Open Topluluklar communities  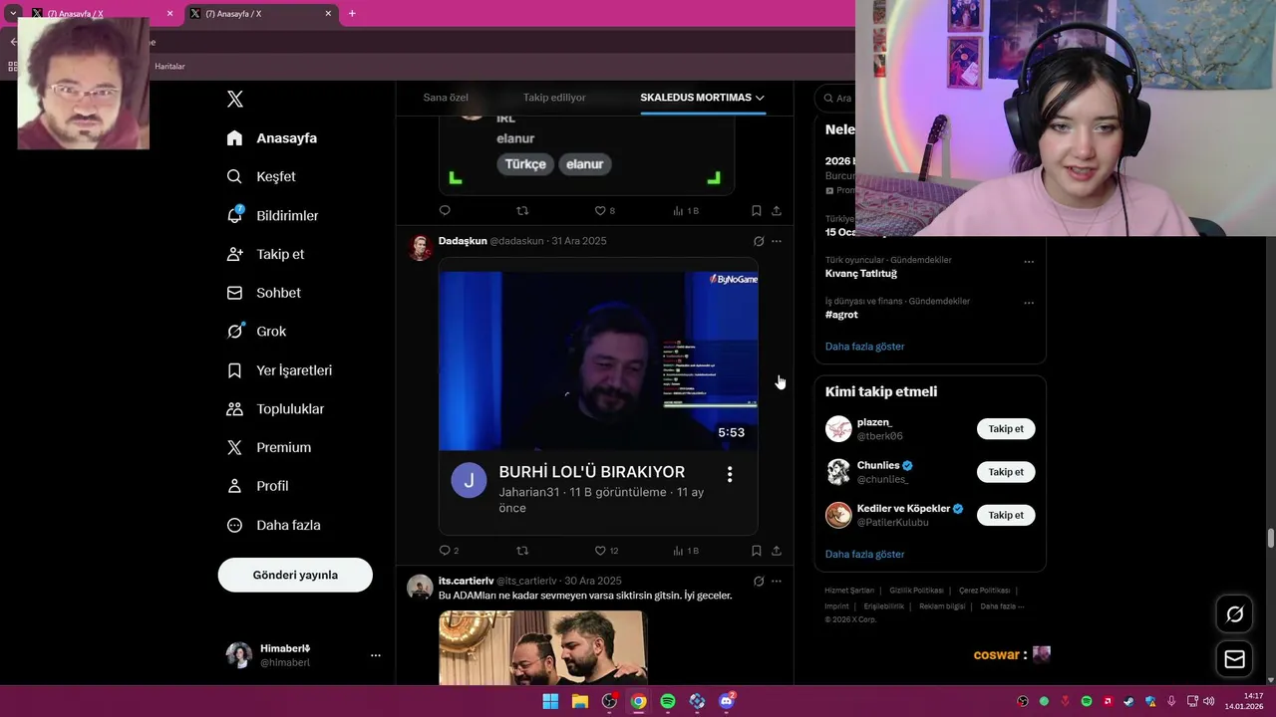point(276,409)
